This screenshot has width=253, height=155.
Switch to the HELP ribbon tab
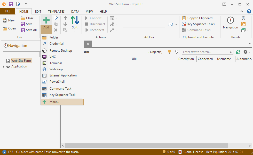click(103, 11)
